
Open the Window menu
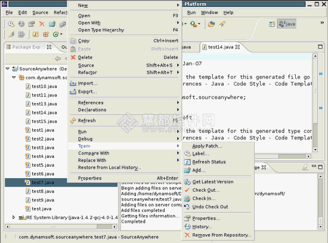[209, 13]
